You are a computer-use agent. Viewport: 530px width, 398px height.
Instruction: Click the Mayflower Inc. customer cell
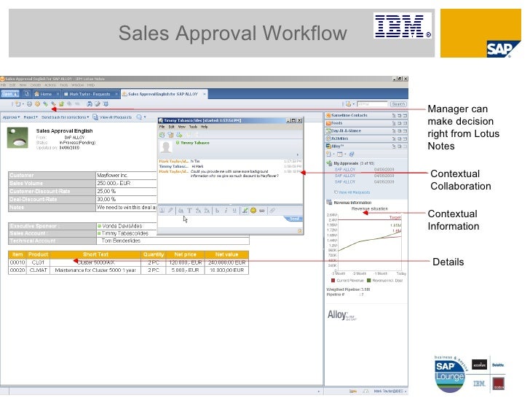click(x=127, y=175)
